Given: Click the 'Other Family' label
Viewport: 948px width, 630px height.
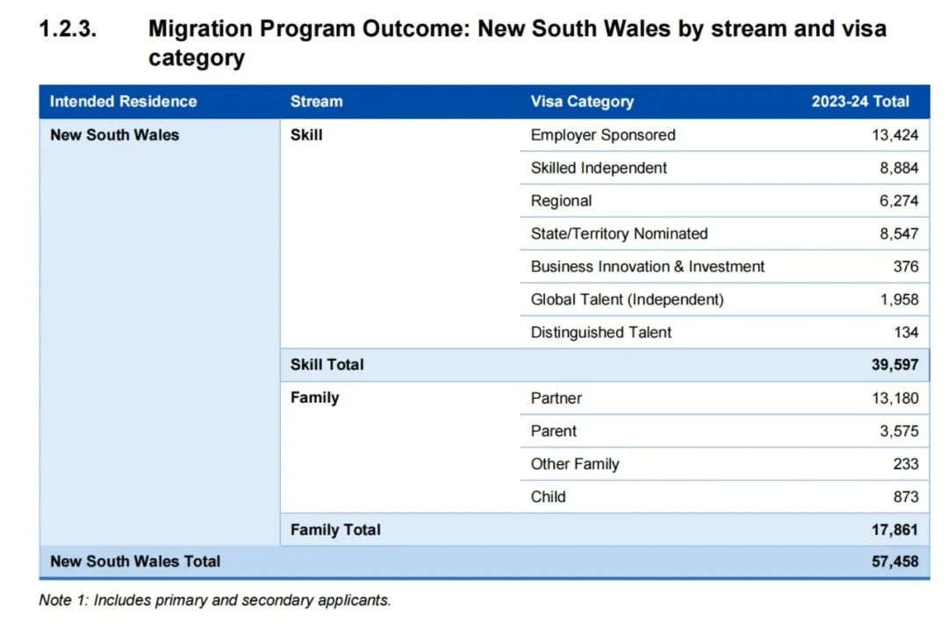Looking at the screenshot, I should 575,464.
